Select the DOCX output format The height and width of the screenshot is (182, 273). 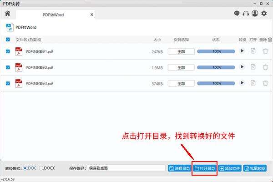point(41,168)
